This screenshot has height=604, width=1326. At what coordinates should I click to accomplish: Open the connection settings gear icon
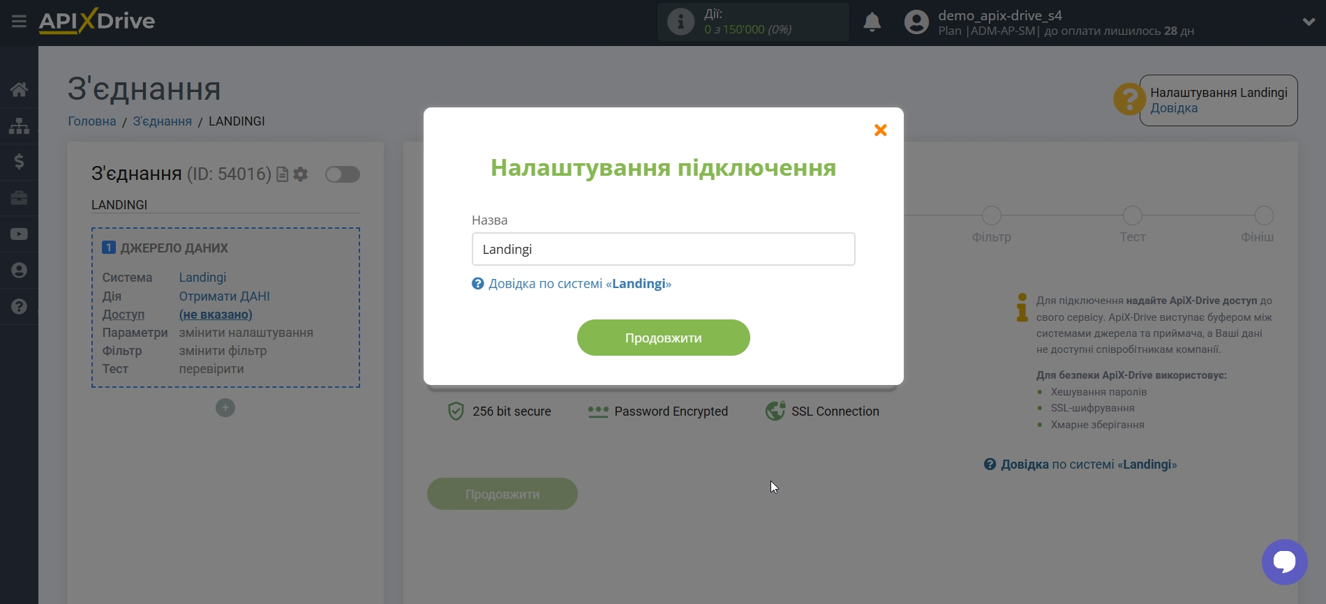pos(301,174)
